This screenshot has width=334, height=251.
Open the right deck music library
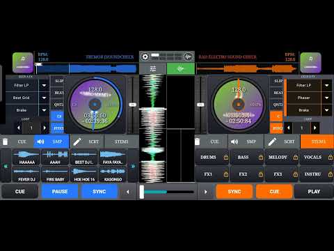click(x=311, y=63)
